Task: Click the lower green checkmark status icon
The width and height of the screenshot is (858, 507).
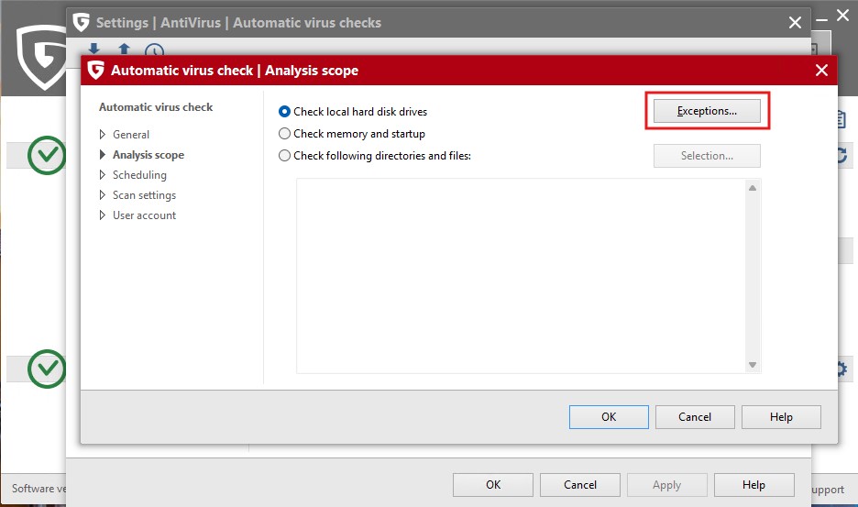Action: [x=47, y=369]
